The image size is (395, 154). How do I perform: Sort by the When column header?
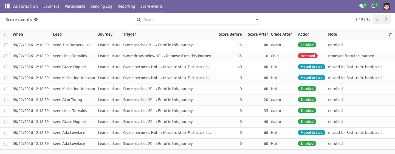(x=18, y=34)
